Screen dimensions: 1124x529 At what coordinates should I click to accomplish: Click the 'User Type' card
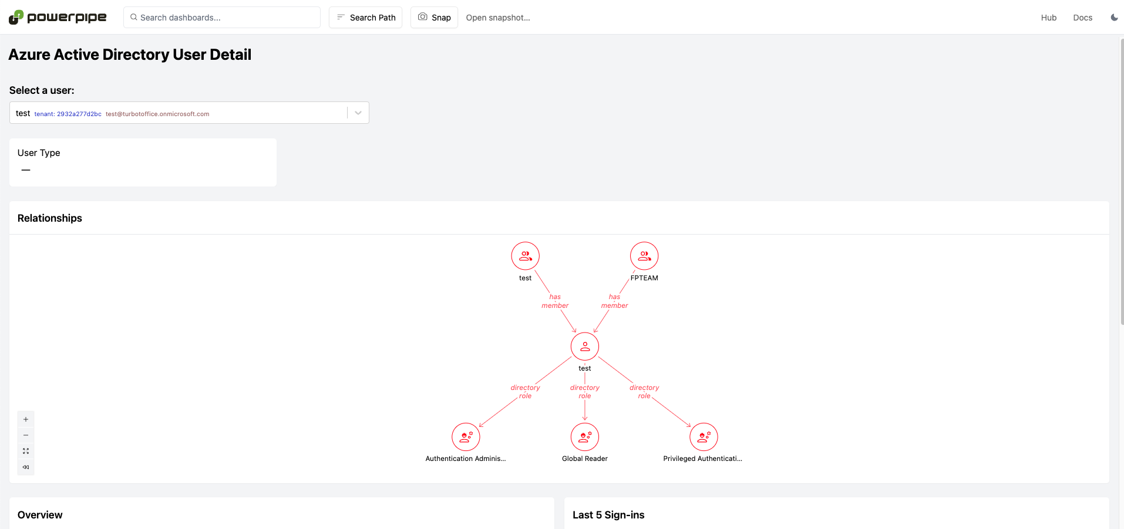(x=143, y=162)
